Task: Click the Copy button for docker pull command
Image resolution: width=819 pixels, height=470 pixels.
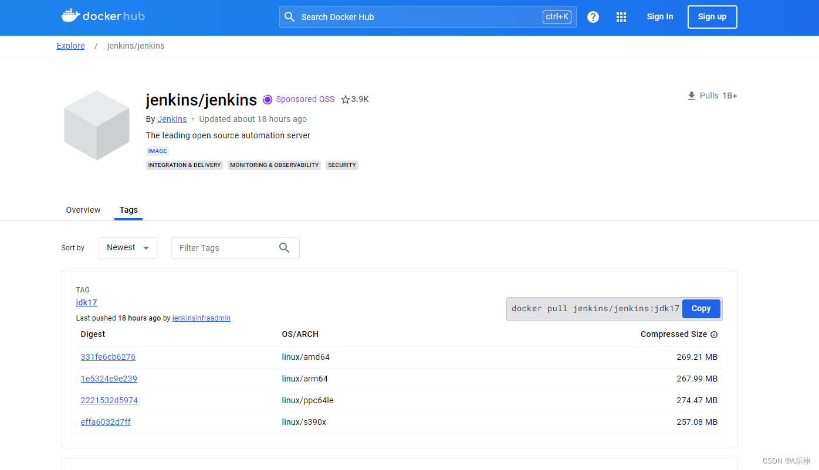Action: pos(701,308)
